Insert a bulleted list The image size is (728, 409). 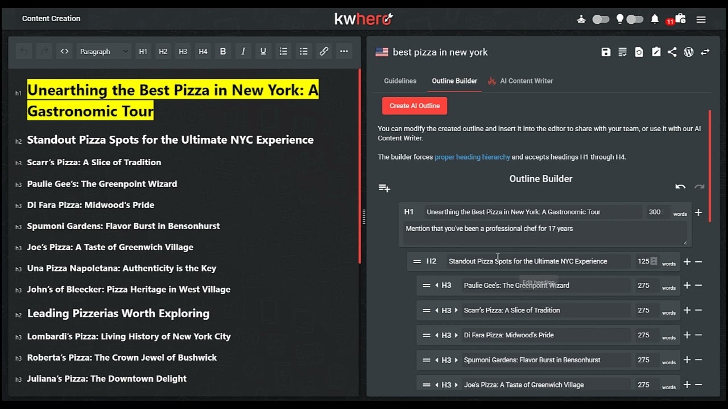point(304,51)
